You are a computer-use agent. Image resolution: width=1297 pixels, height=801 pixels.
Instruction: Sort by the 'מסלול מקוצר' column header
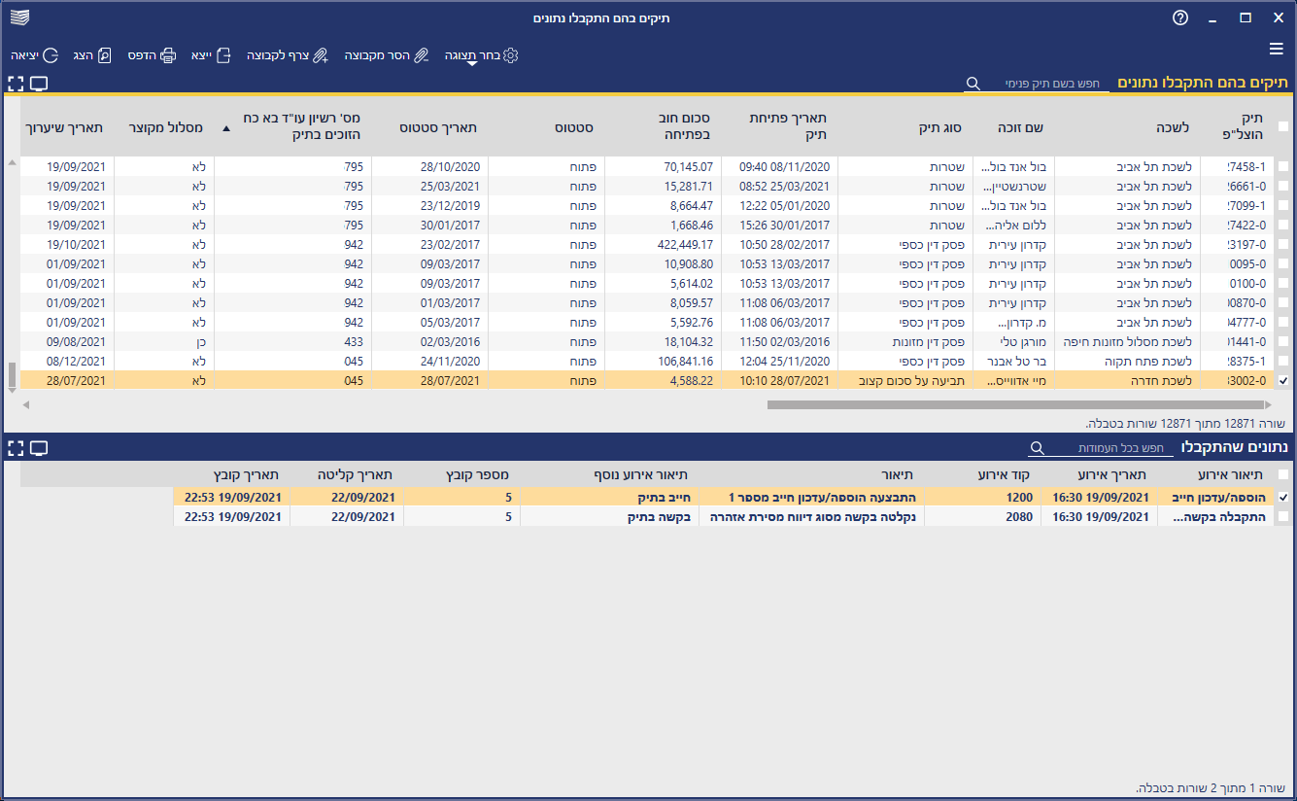164,127
